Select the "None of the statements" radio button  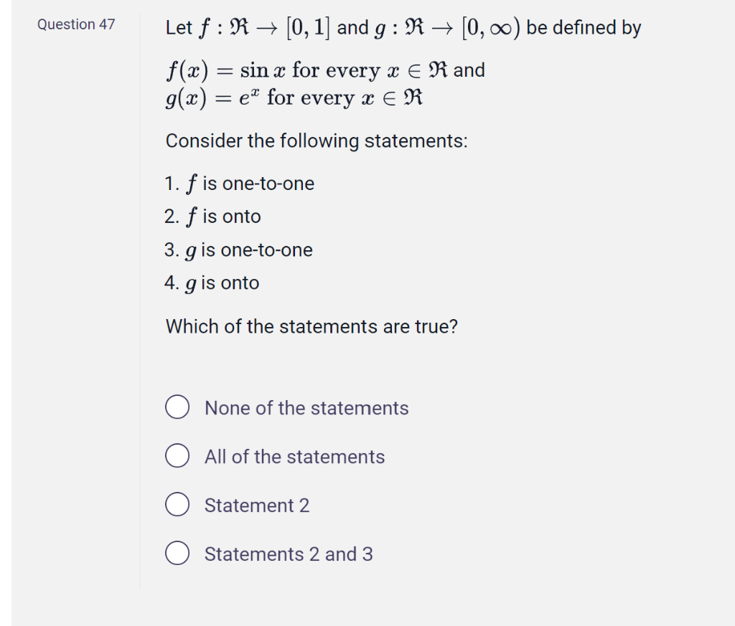pos(177,407)
